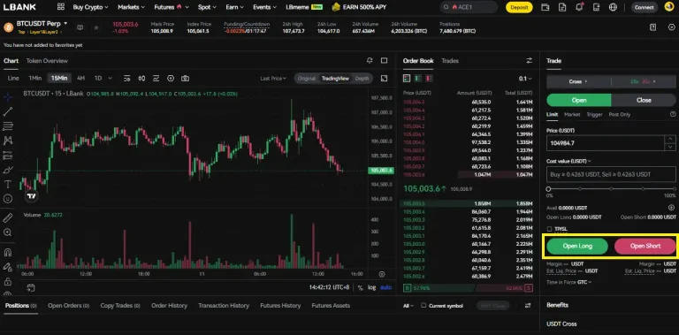Select the candlestick chart type icon
Screen dimensions: 679x335
(141, 79)
